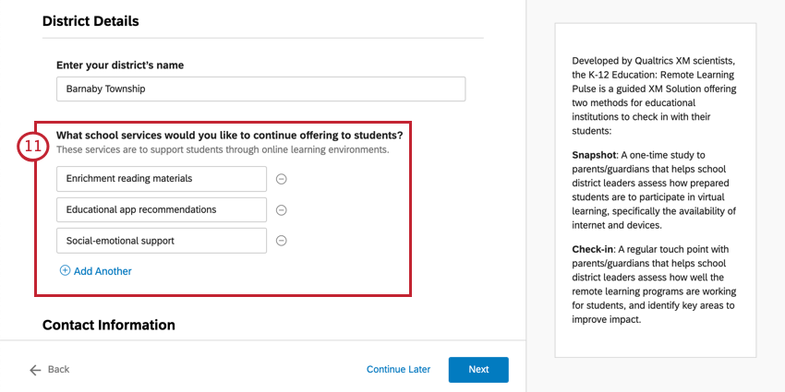785x392 pixels.
Task: Choose Continue Later
Action: point(398,370)
